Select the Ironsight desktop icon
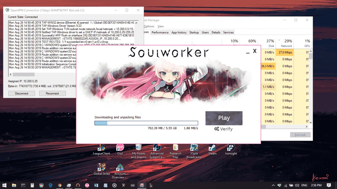 [231, 150]
